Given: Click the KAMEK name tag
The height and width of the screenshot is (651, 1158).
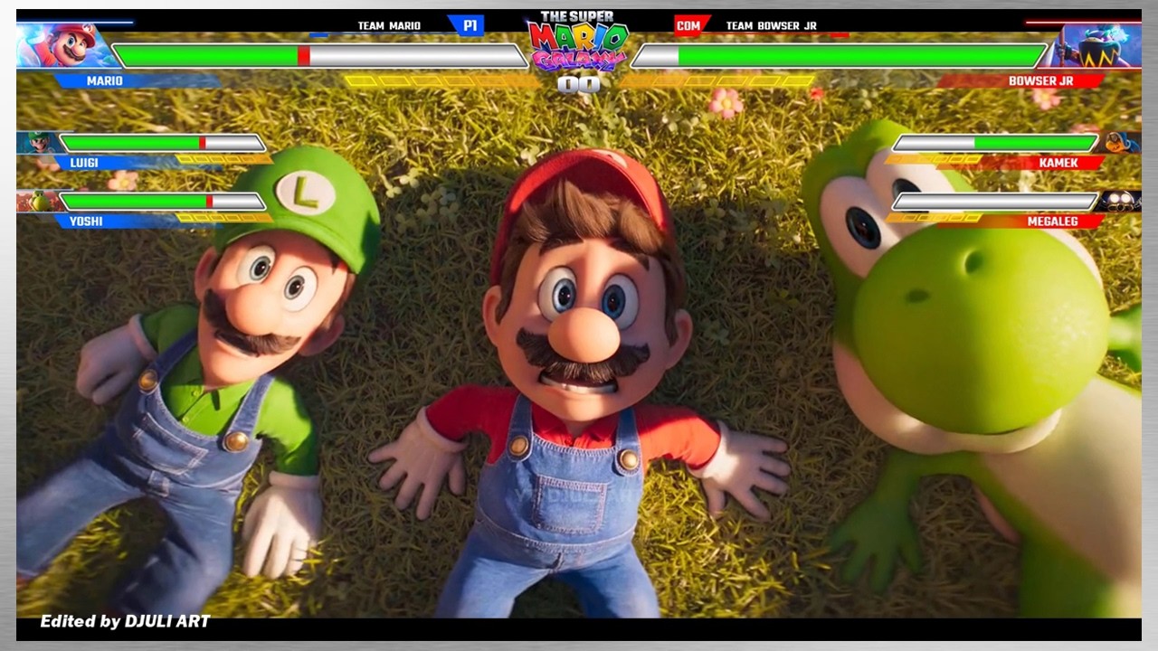Looking at the screenshot, I should (x=1058, y=164).
